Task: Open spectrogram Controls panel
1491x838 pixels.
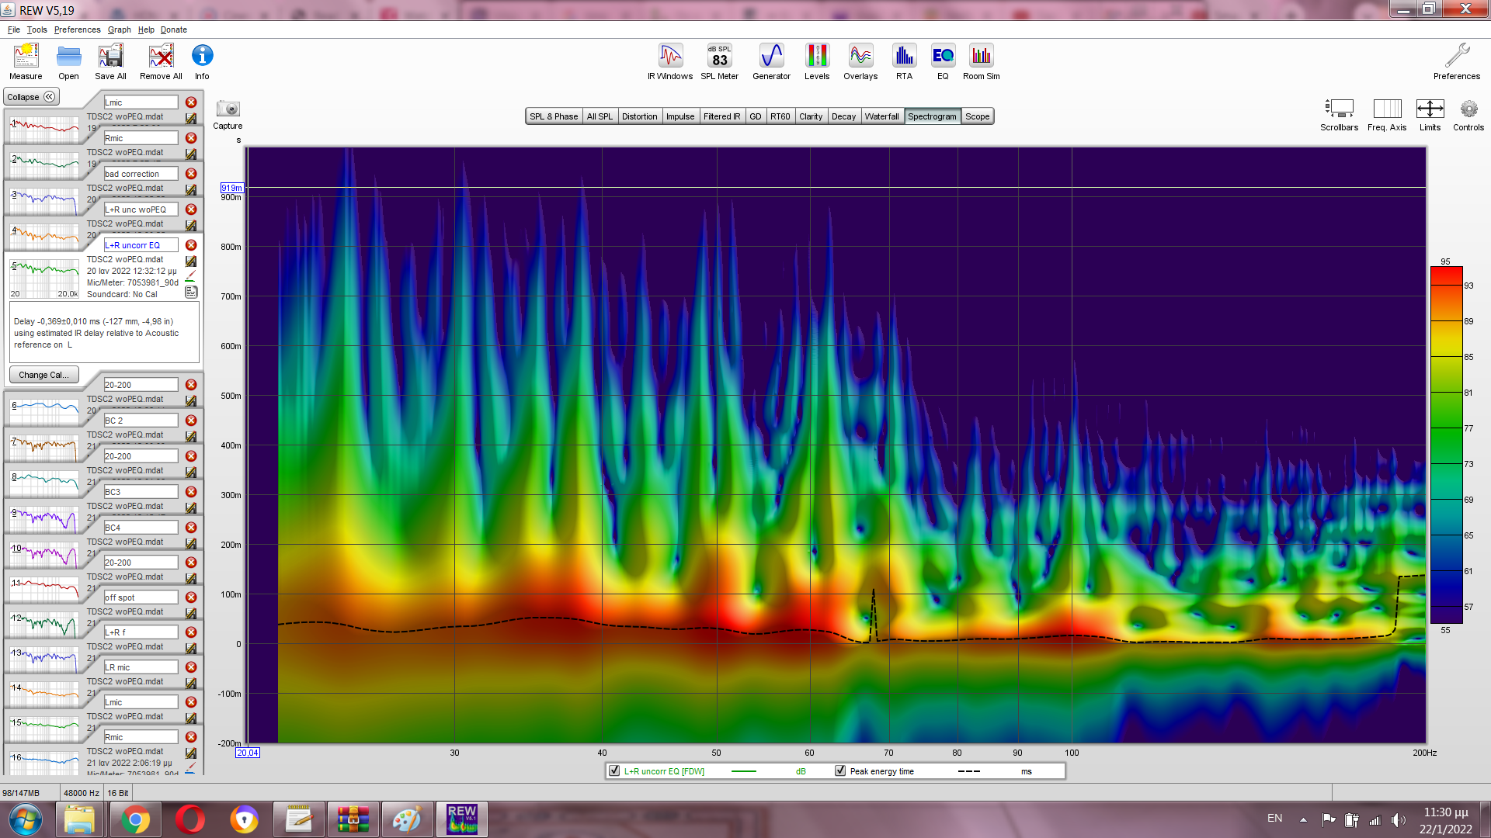Action: (1468, 109)
